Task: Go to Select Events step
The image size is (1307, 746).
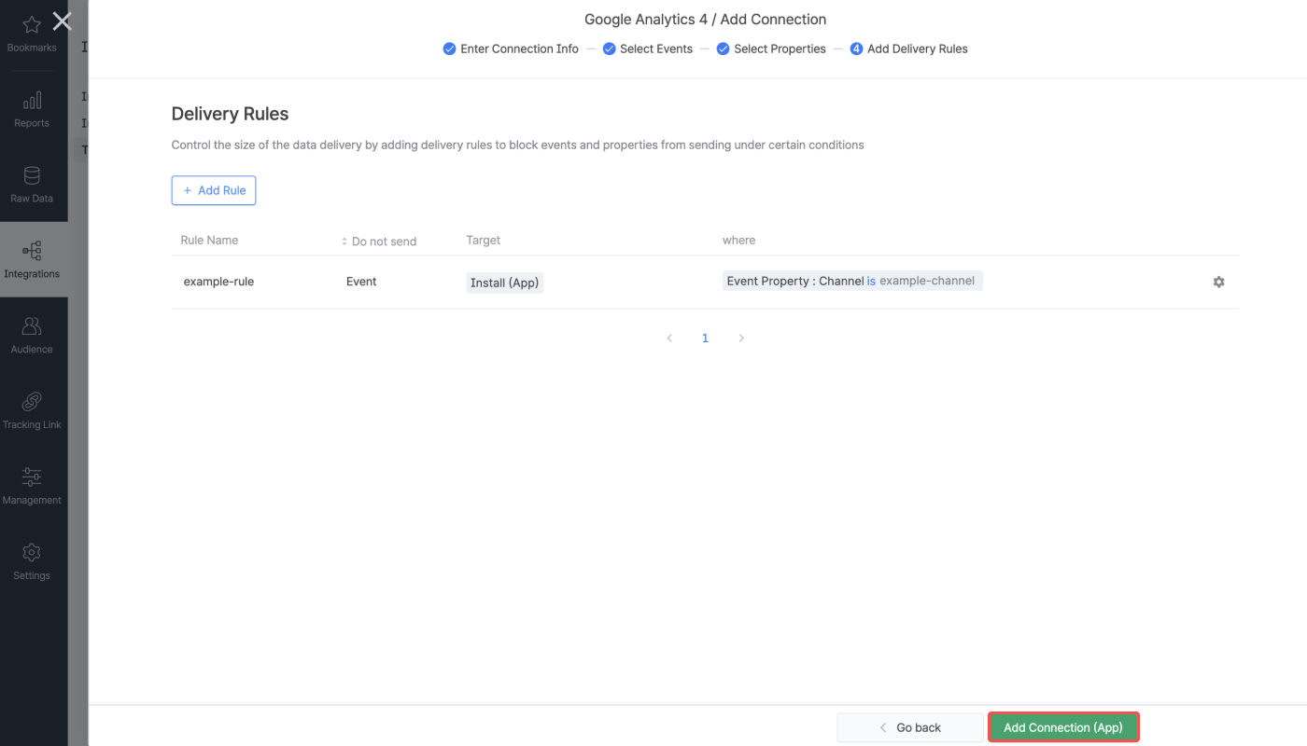Action: coord(648,48)
